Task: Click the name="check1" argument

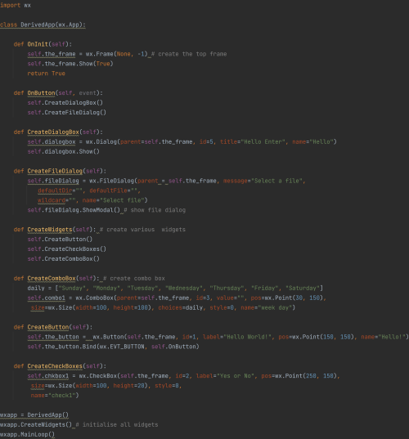Action: pyautogui.click(x=53, y=396)
